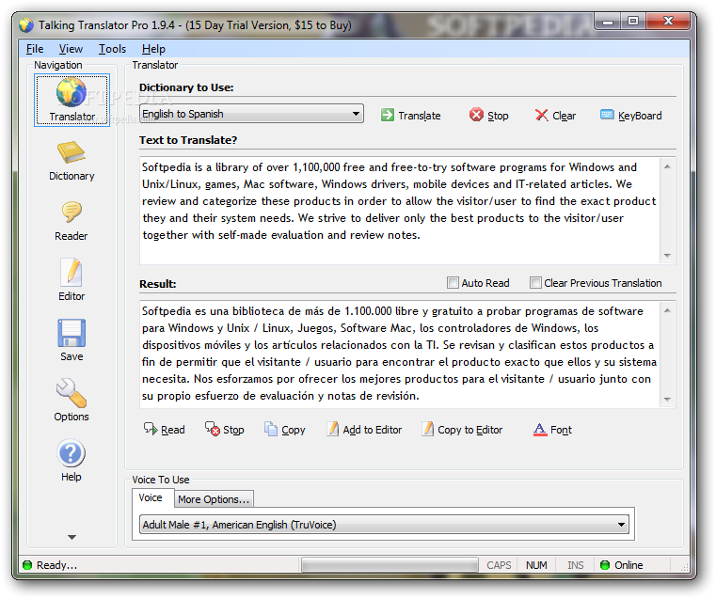Open the Help question mark icon

[x=72, y=453]
